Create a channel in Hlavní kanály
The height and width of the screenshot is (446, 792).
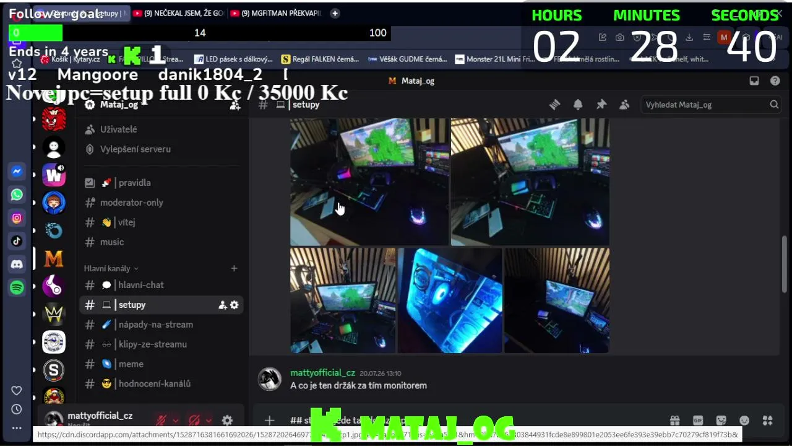pyautogui.click(x=234, y=268)
